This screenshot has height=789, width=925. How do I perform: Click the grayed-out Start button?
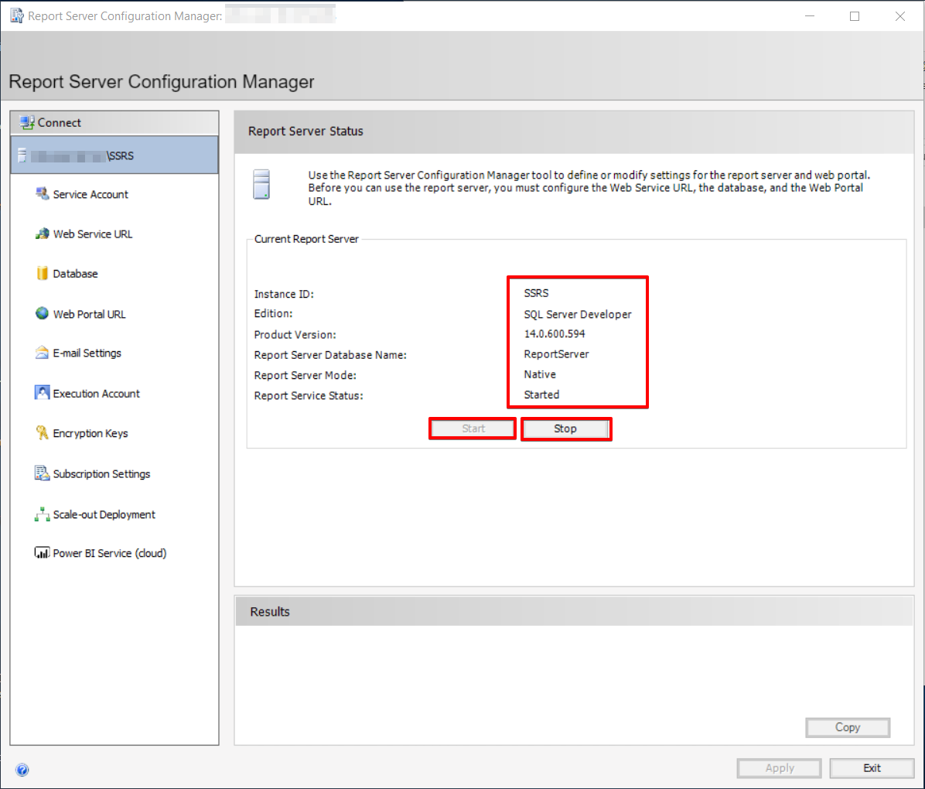[x=473, y=429]
